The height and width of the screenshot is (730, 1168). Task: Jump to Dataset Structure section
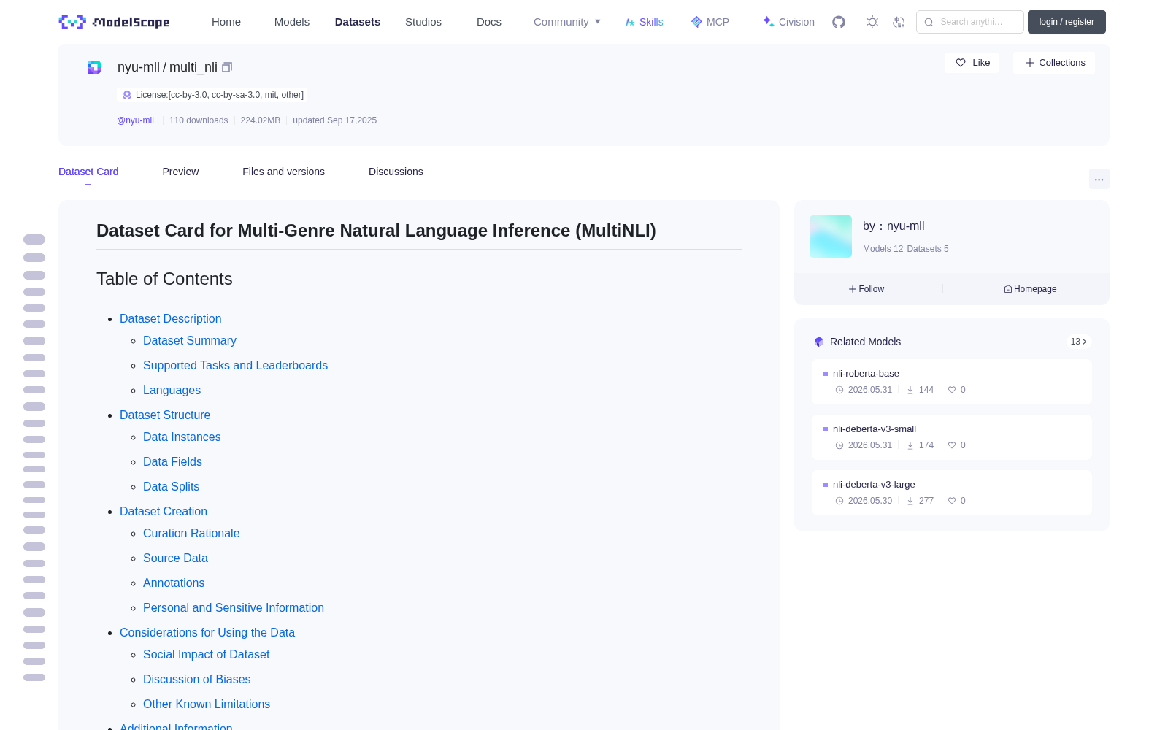tap(165, 415)
